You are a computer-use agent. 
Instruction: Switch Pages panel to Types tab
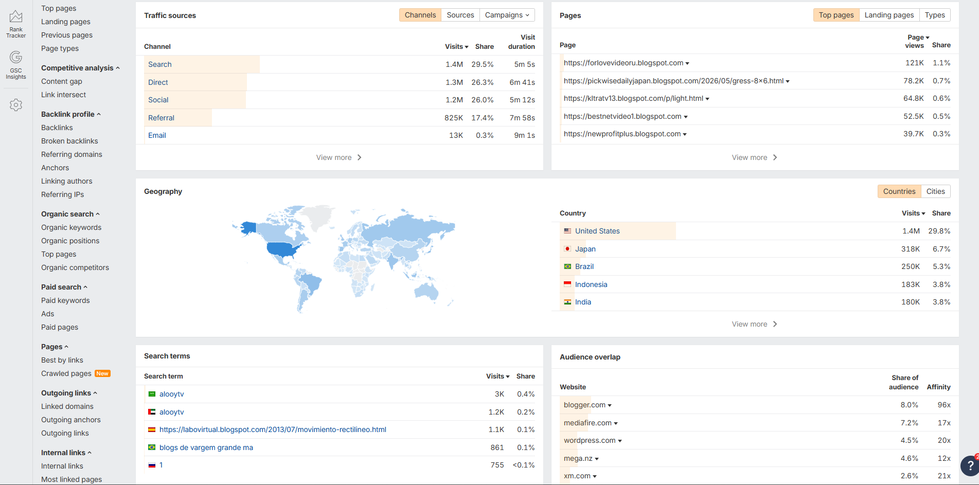tap(935, 15)
